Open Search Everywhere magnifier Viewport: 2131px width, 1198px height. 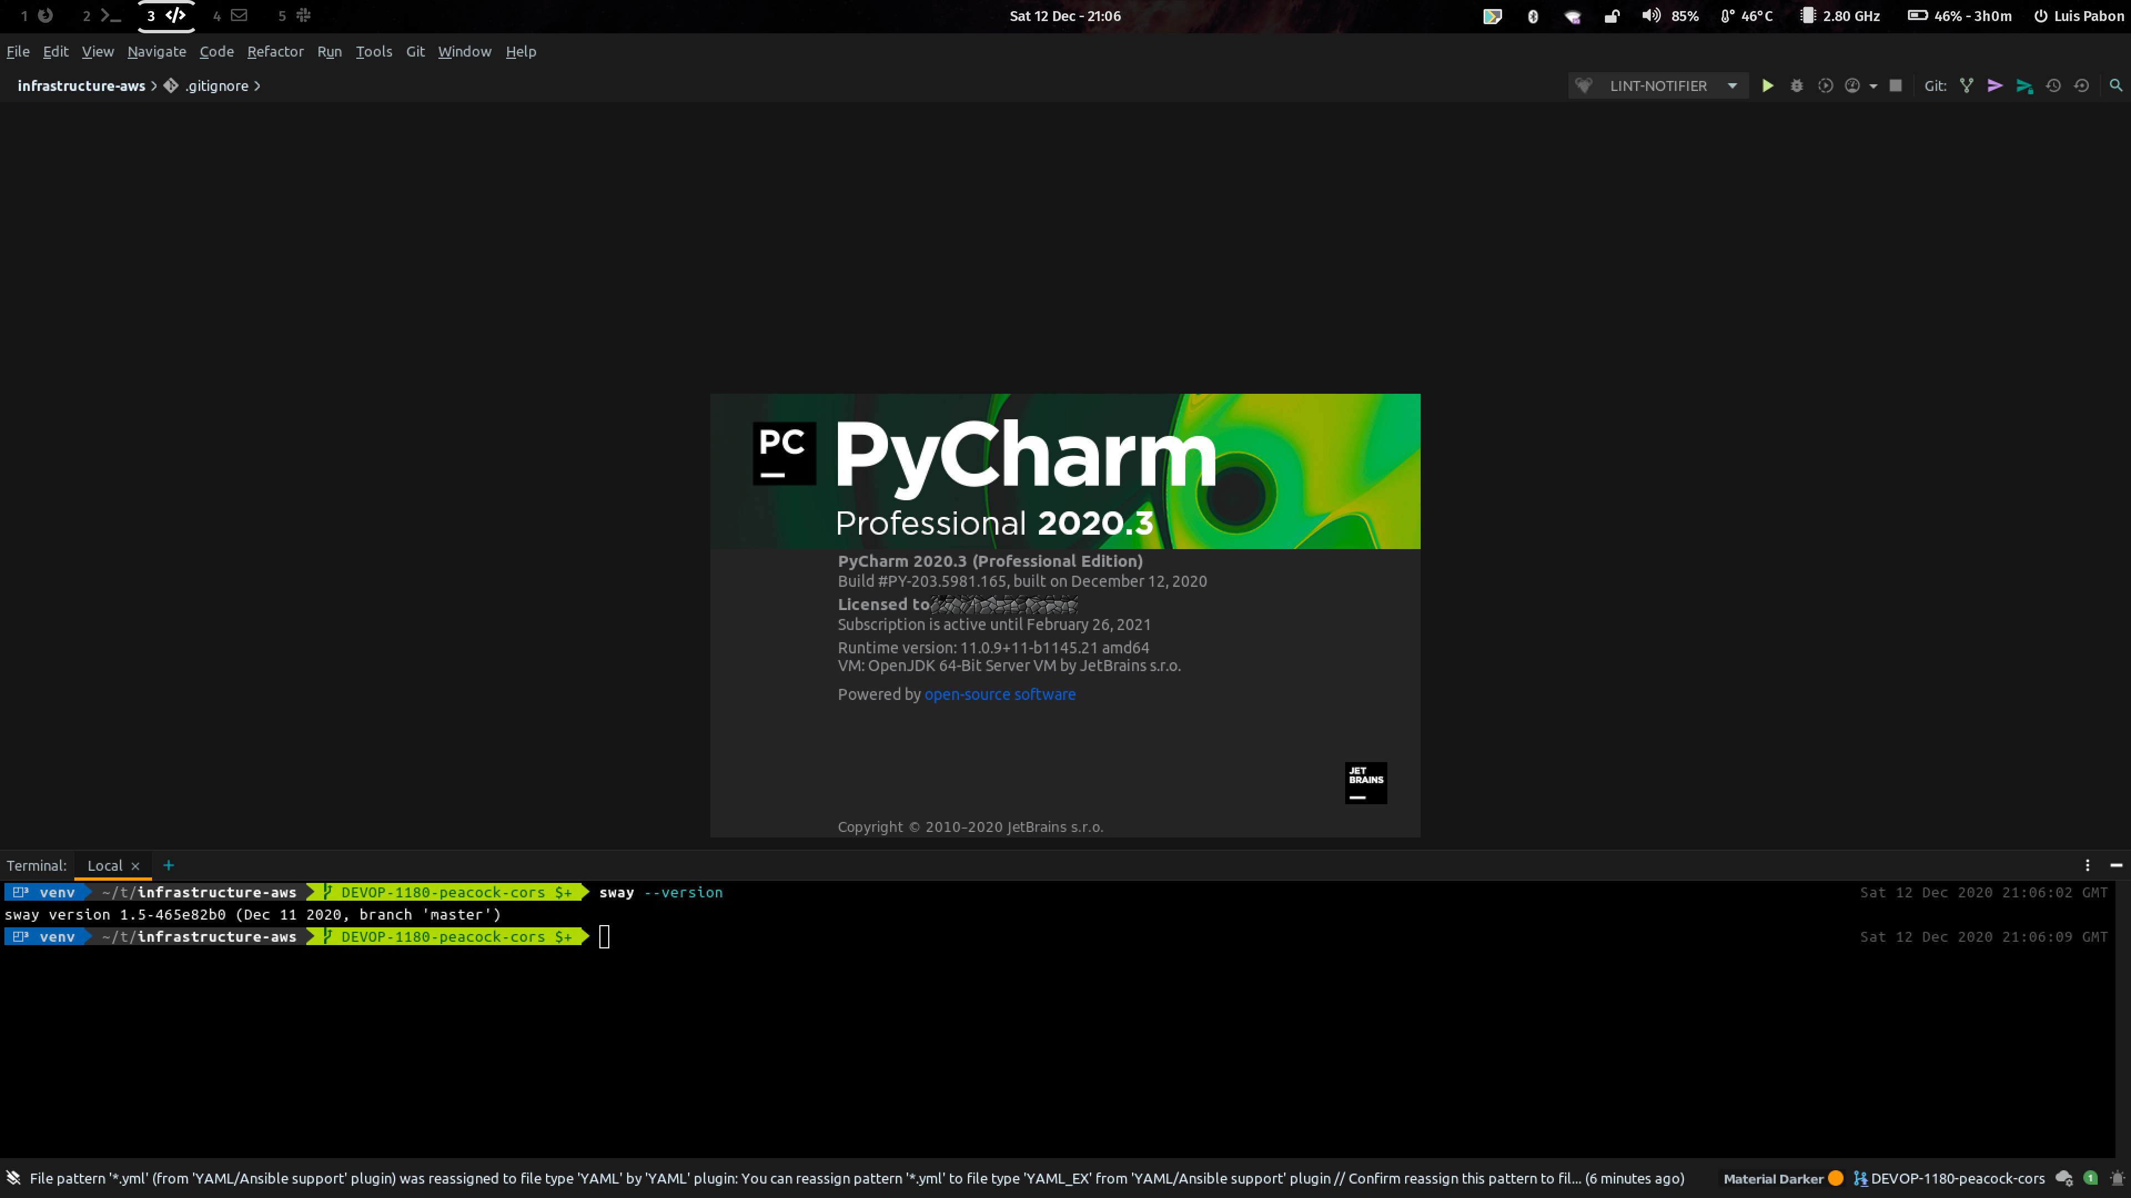click(2115, 86)
